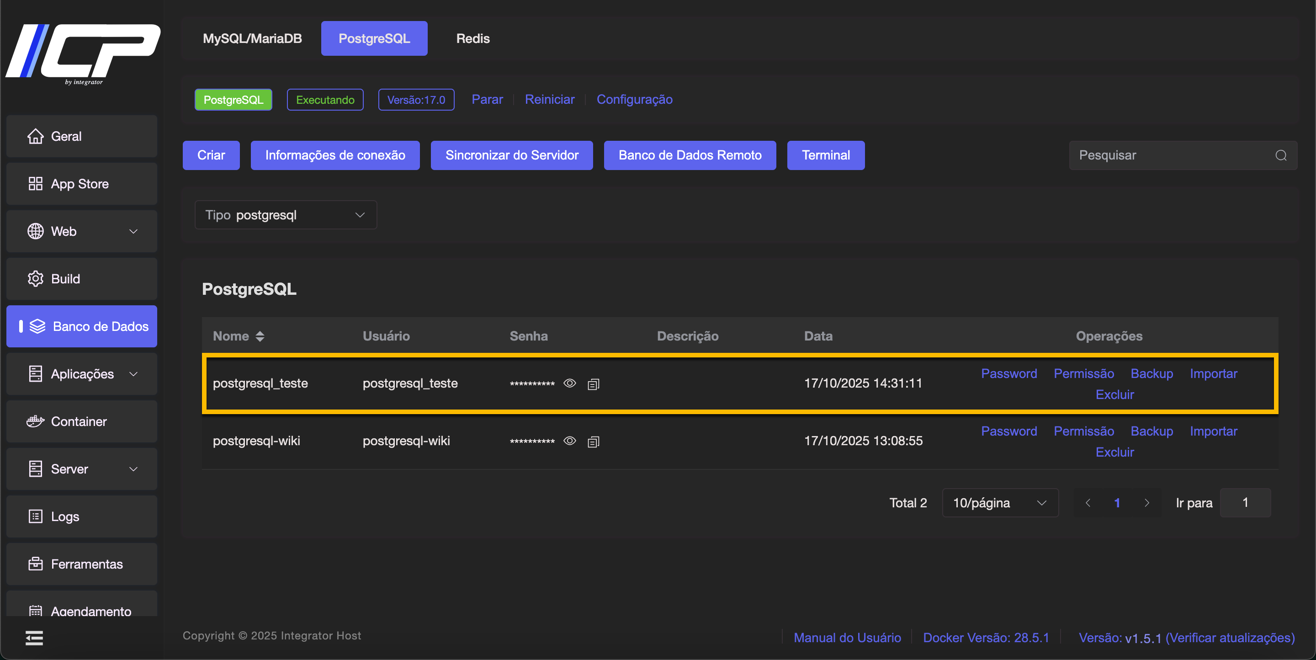Expand the Web sidebar menu

(82, 231)
